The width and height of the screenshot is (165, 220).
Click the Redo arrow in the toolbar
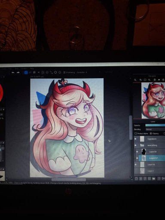click(18, 73)
